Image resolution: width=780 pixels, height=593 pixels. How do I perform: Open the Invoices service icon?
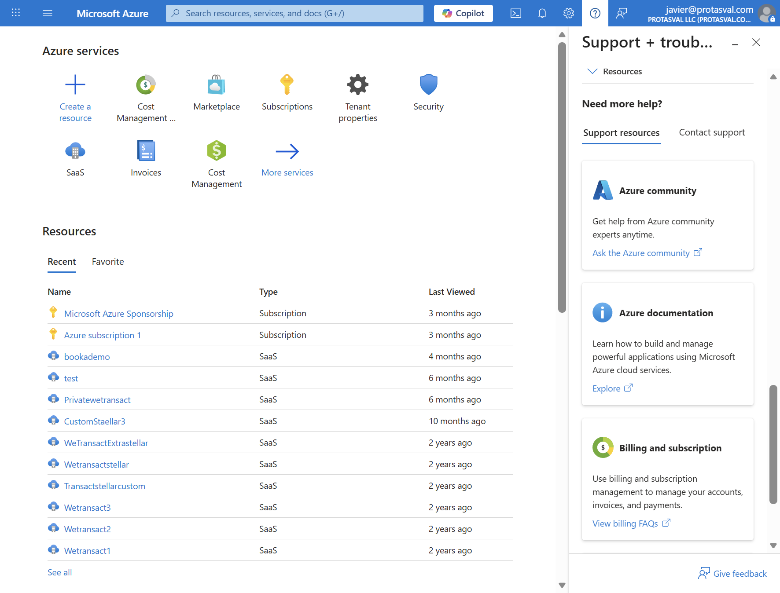coord(146,151)
